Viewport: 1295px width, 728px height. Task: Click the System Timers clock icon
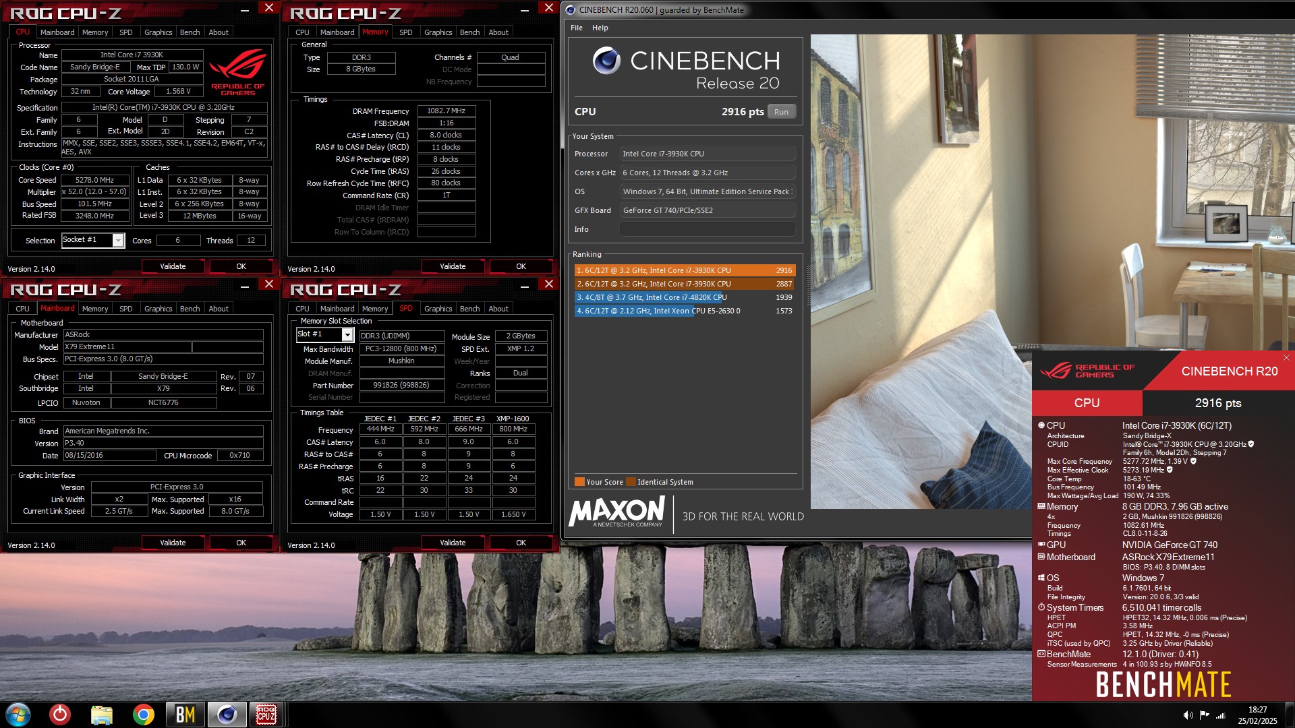pyautogui.click(x=1041, y=607)
